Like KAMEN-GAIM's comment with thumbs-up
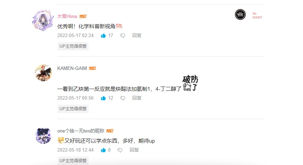 103,98
